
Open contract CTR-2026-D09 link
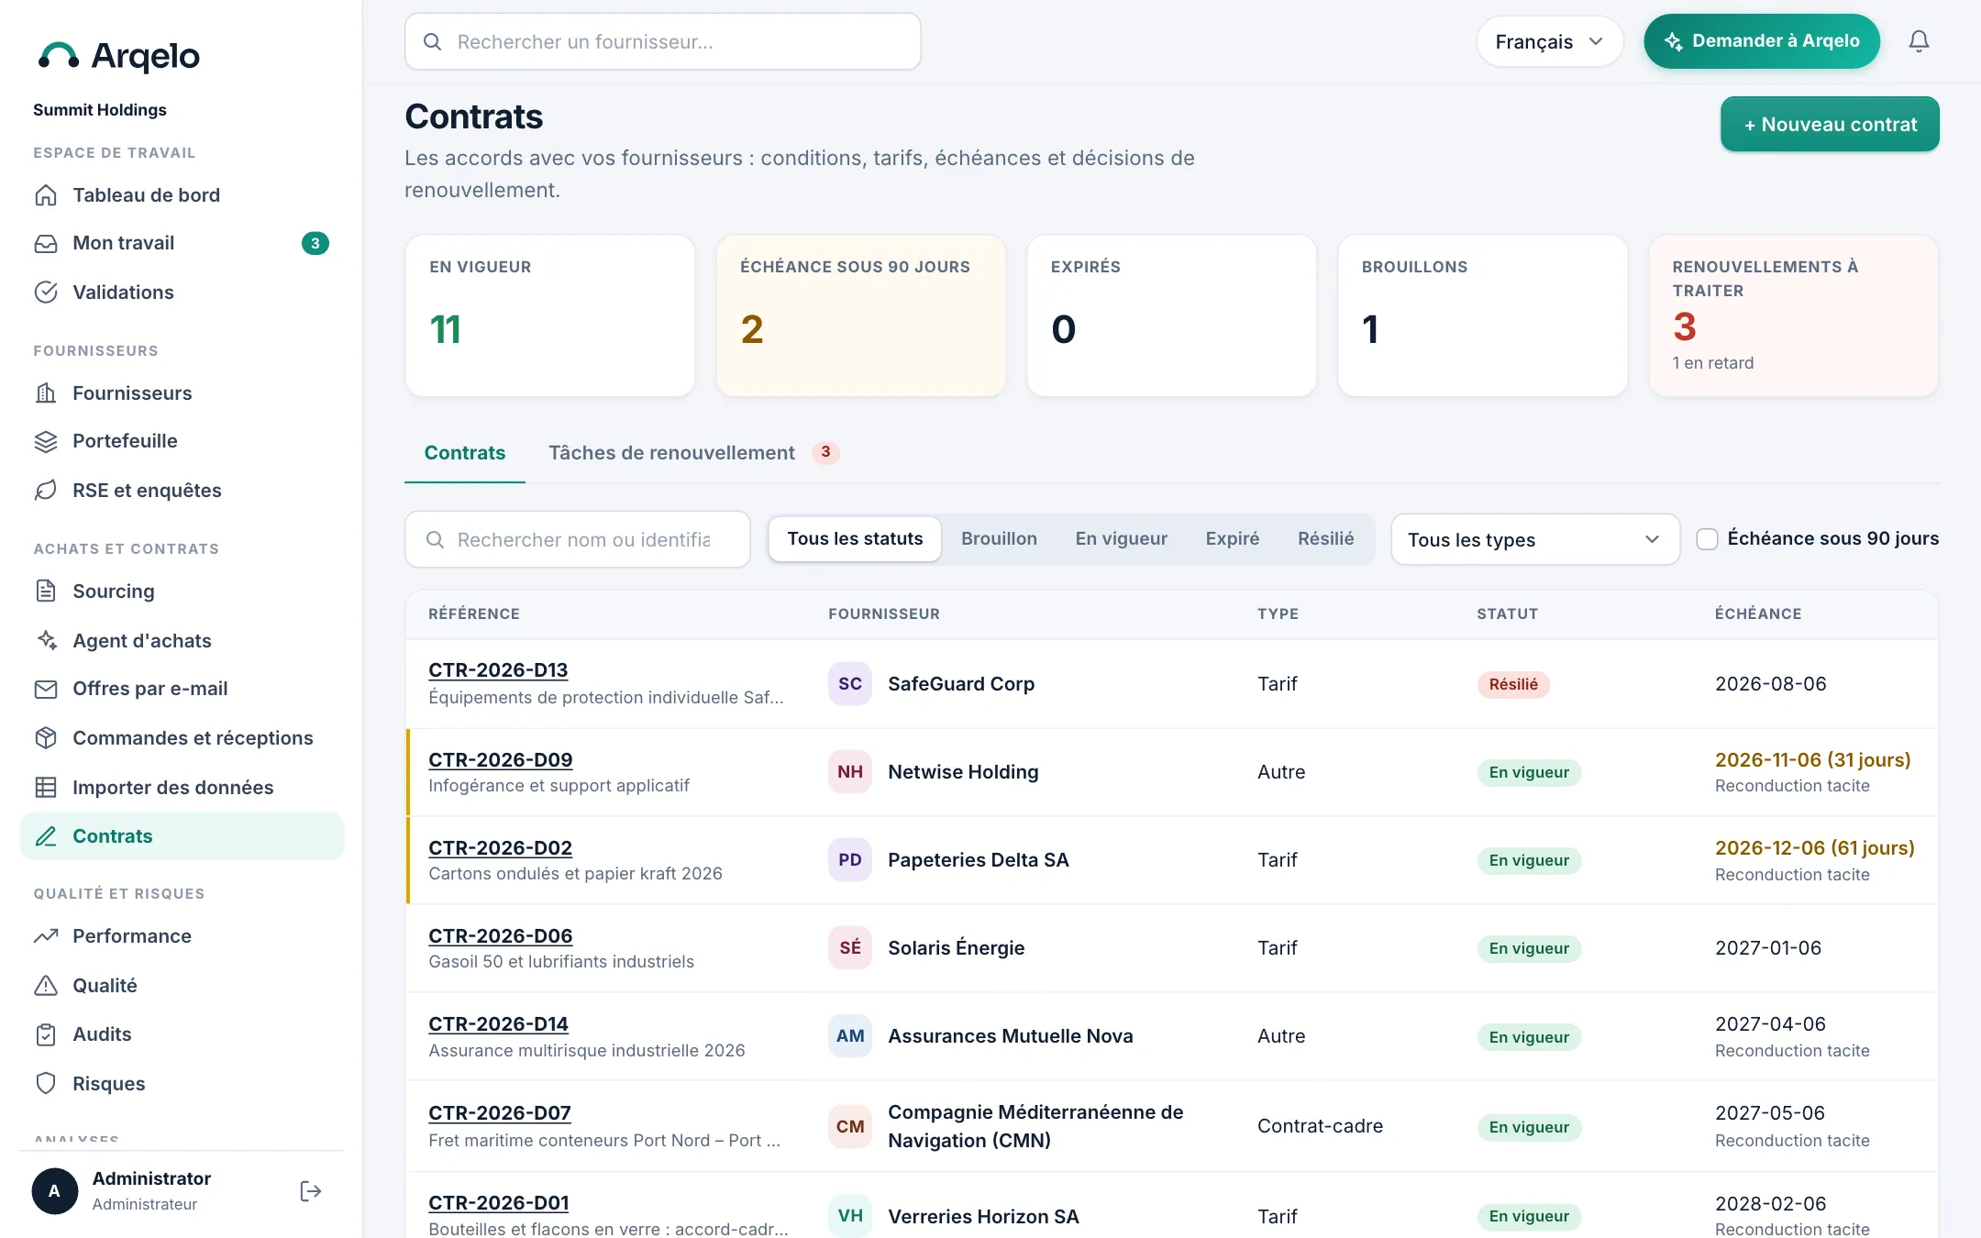click(x=500, y=760)
